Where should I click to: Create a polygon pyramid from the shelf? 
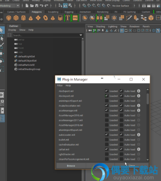(x=53, y=18)
